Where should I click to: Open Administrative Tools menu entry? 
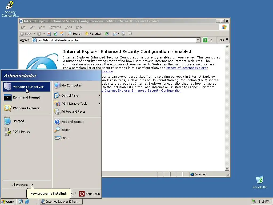(x=77, y=104)
